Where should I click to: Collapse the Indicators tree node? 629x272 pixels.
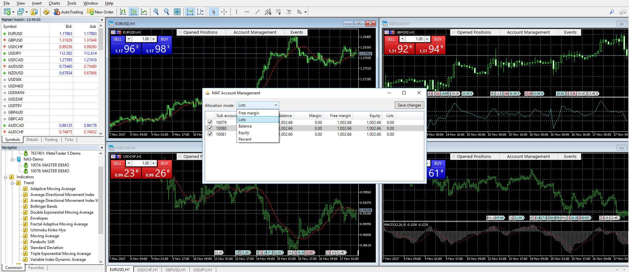6,177
